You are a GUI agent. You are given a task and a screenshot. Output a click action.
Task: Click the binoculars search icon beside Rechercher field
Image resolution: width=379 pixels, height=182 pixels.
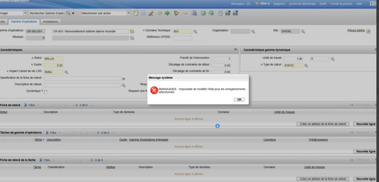click(x=68, y=13)
